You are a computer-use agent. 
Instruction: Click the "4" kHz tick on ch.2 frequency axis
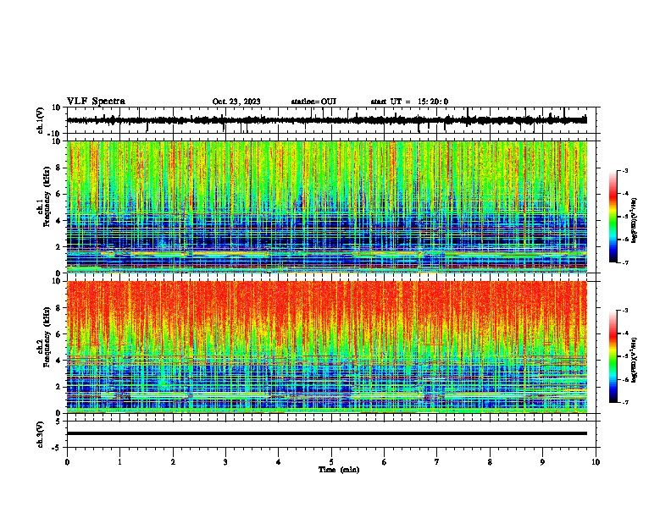coord(58,361)
